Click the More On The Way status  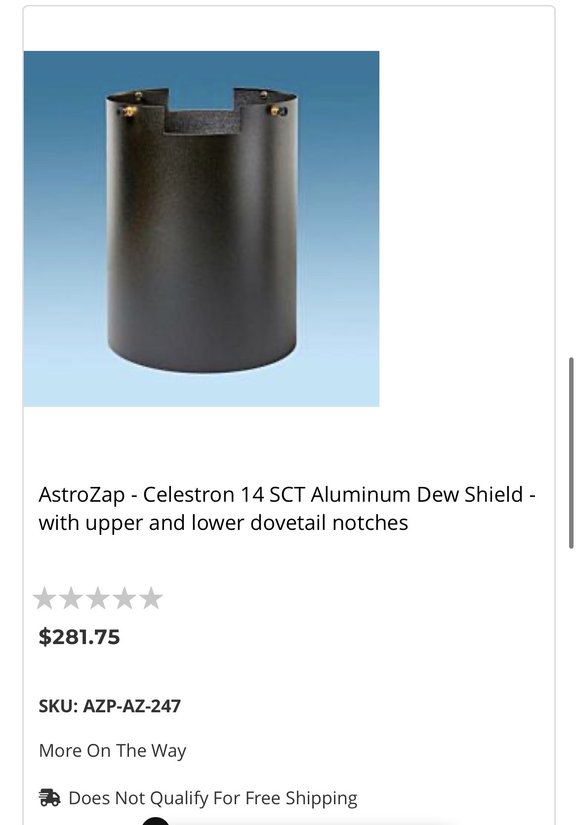[x=113, y=750]
